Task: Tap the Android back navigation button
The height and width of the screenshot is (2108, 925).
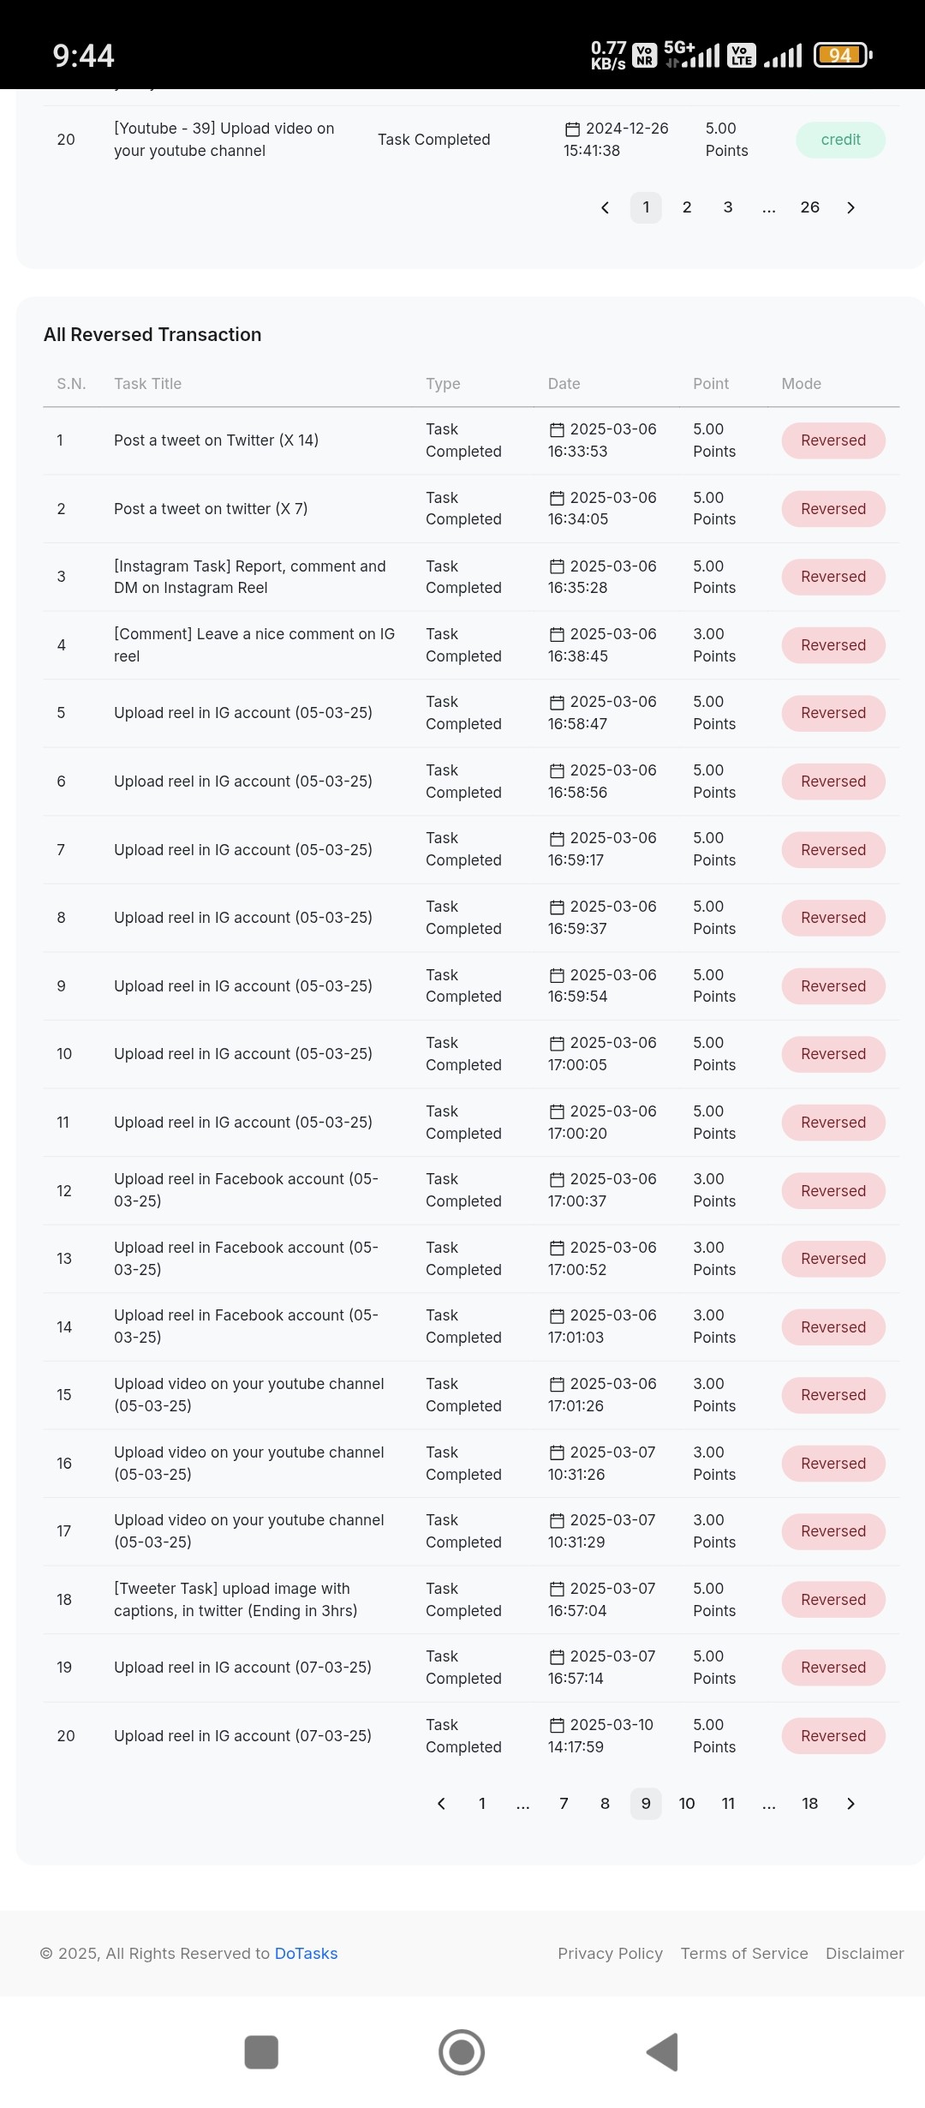Action: (x=663, y=2051)
